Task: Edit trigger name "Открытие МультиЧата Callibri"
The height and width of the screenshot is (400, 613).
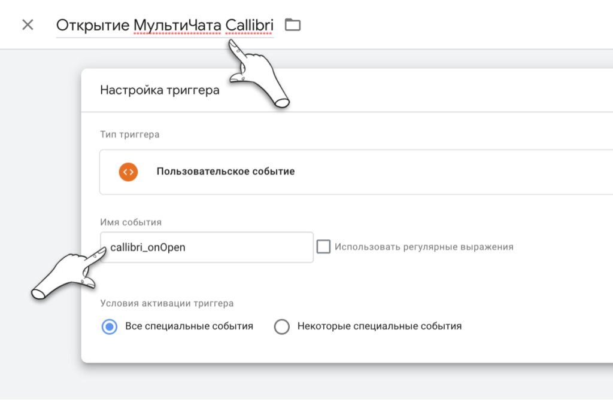Action: (x=165, y=25)
